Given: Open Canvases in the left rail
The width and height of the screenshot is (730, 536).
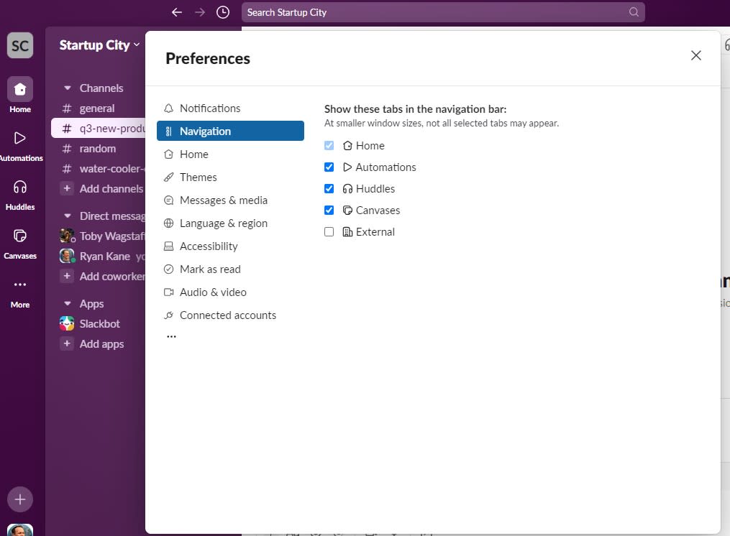Looking at the screenshot, I should point(20,244).
